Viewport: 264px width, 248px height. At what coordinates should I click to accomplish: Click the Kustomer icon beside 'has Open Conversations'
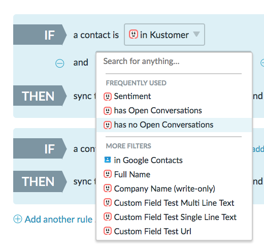pyautogui.click(x=108, y=111)
